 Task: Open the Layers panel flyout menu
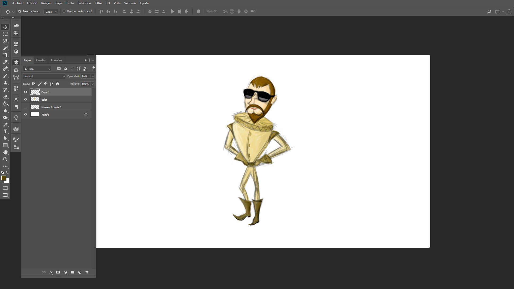(x=93, y=60)
